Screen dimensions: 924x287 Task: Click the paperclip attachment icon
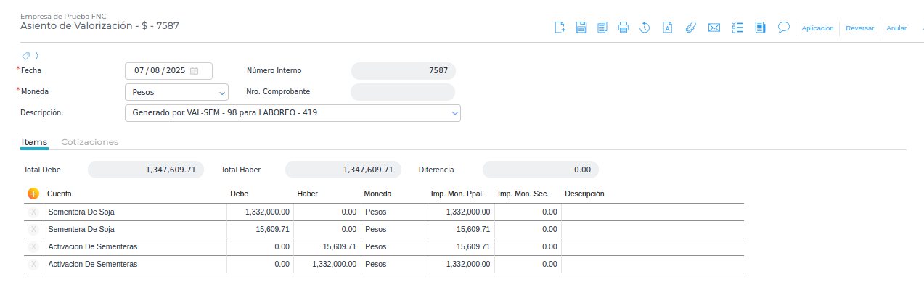click(690, 28)
